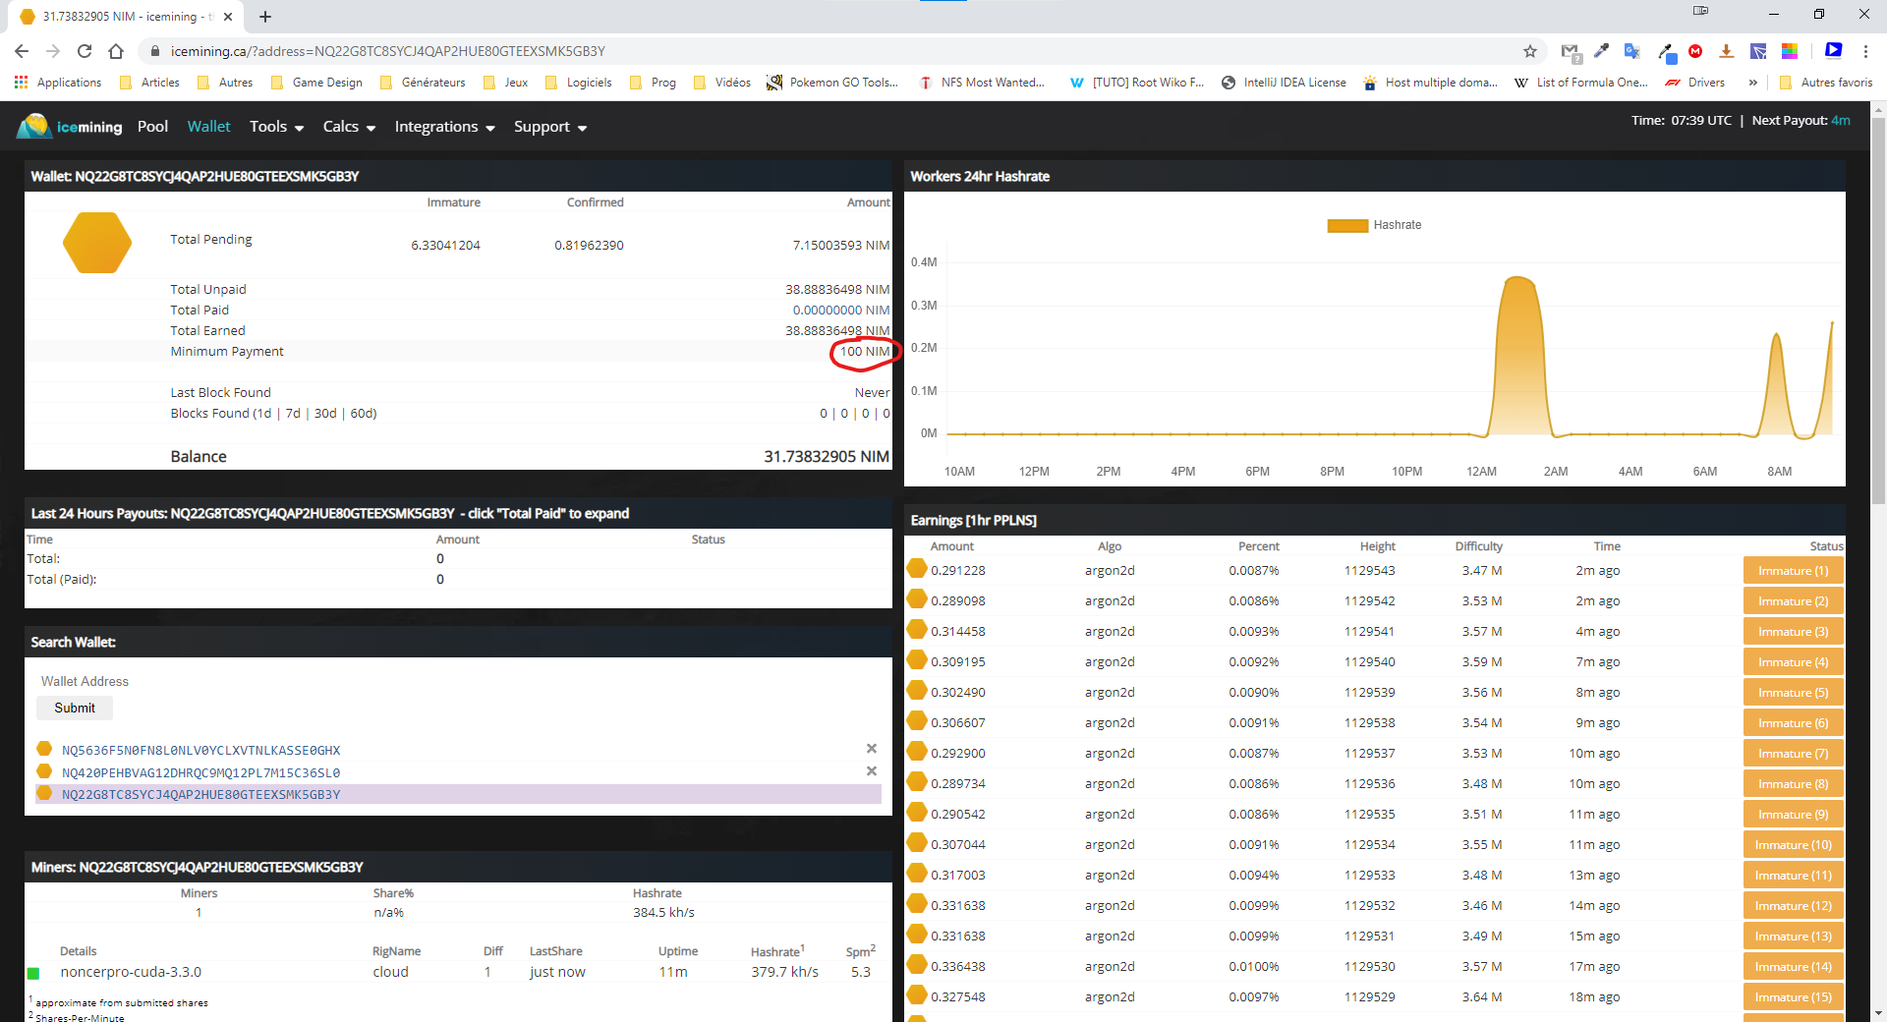Expand the Tools dropdown menu
The width and height of the screenshot is (1887, 1022).
coord(276,127)
